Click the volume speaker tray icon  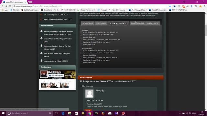tap(190, 113)
